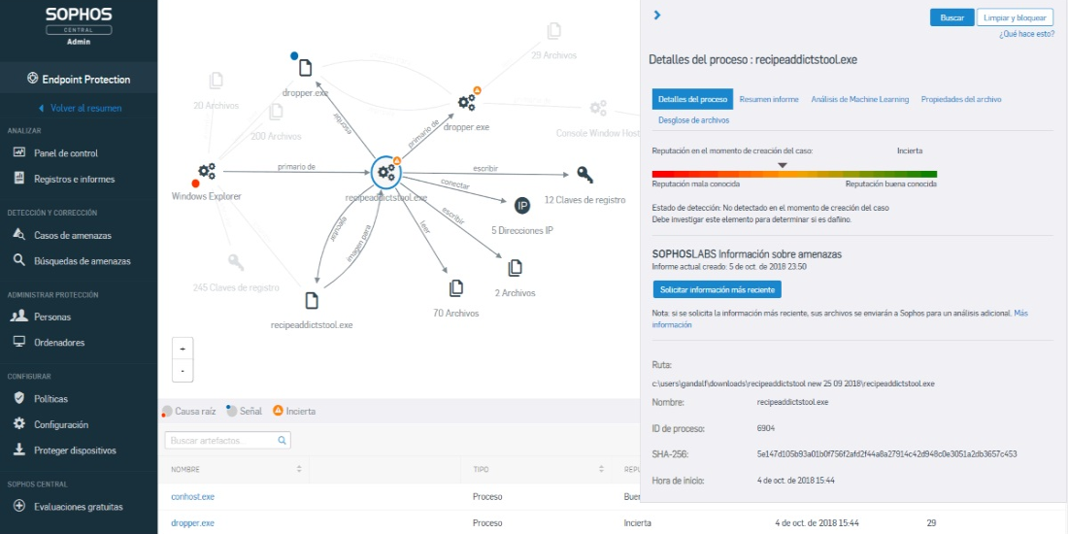Click the reputation marker triangle

[x=783, y=165]
